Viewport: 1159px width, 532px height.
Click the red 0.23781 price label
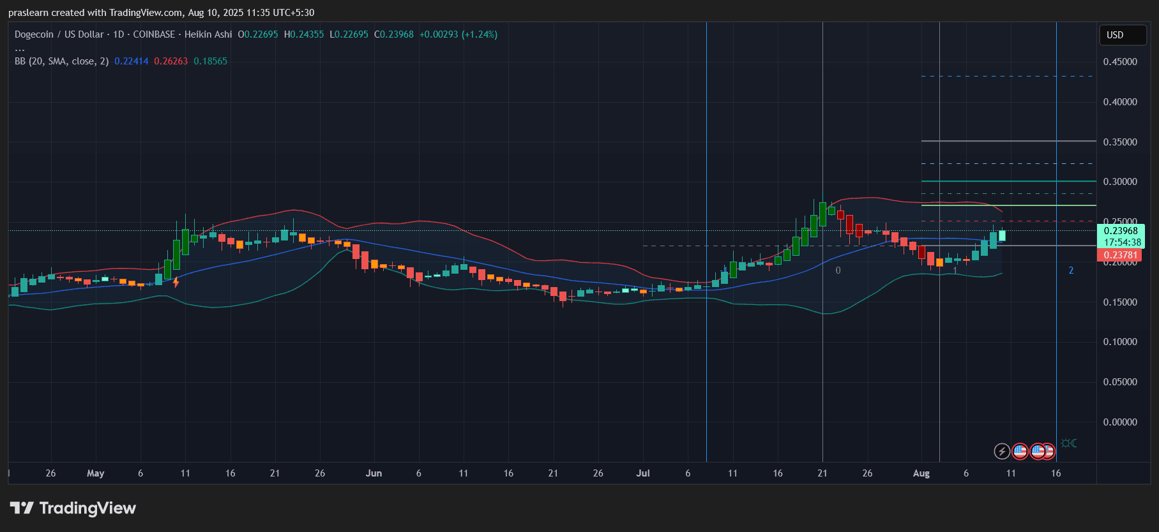point(1120,255)
